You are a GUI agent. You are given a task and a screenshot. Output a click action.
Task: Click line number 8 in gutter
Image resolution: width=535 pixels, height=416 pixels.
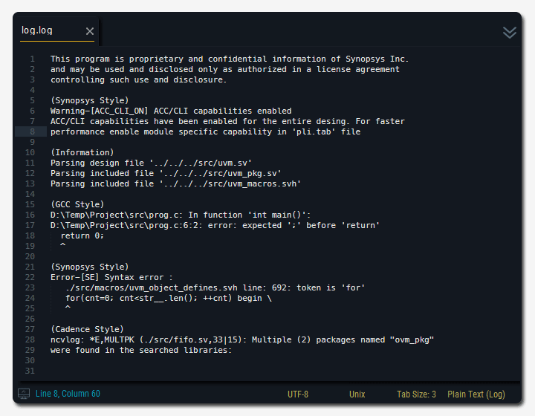pyautogui.click(x=32, y=132)
